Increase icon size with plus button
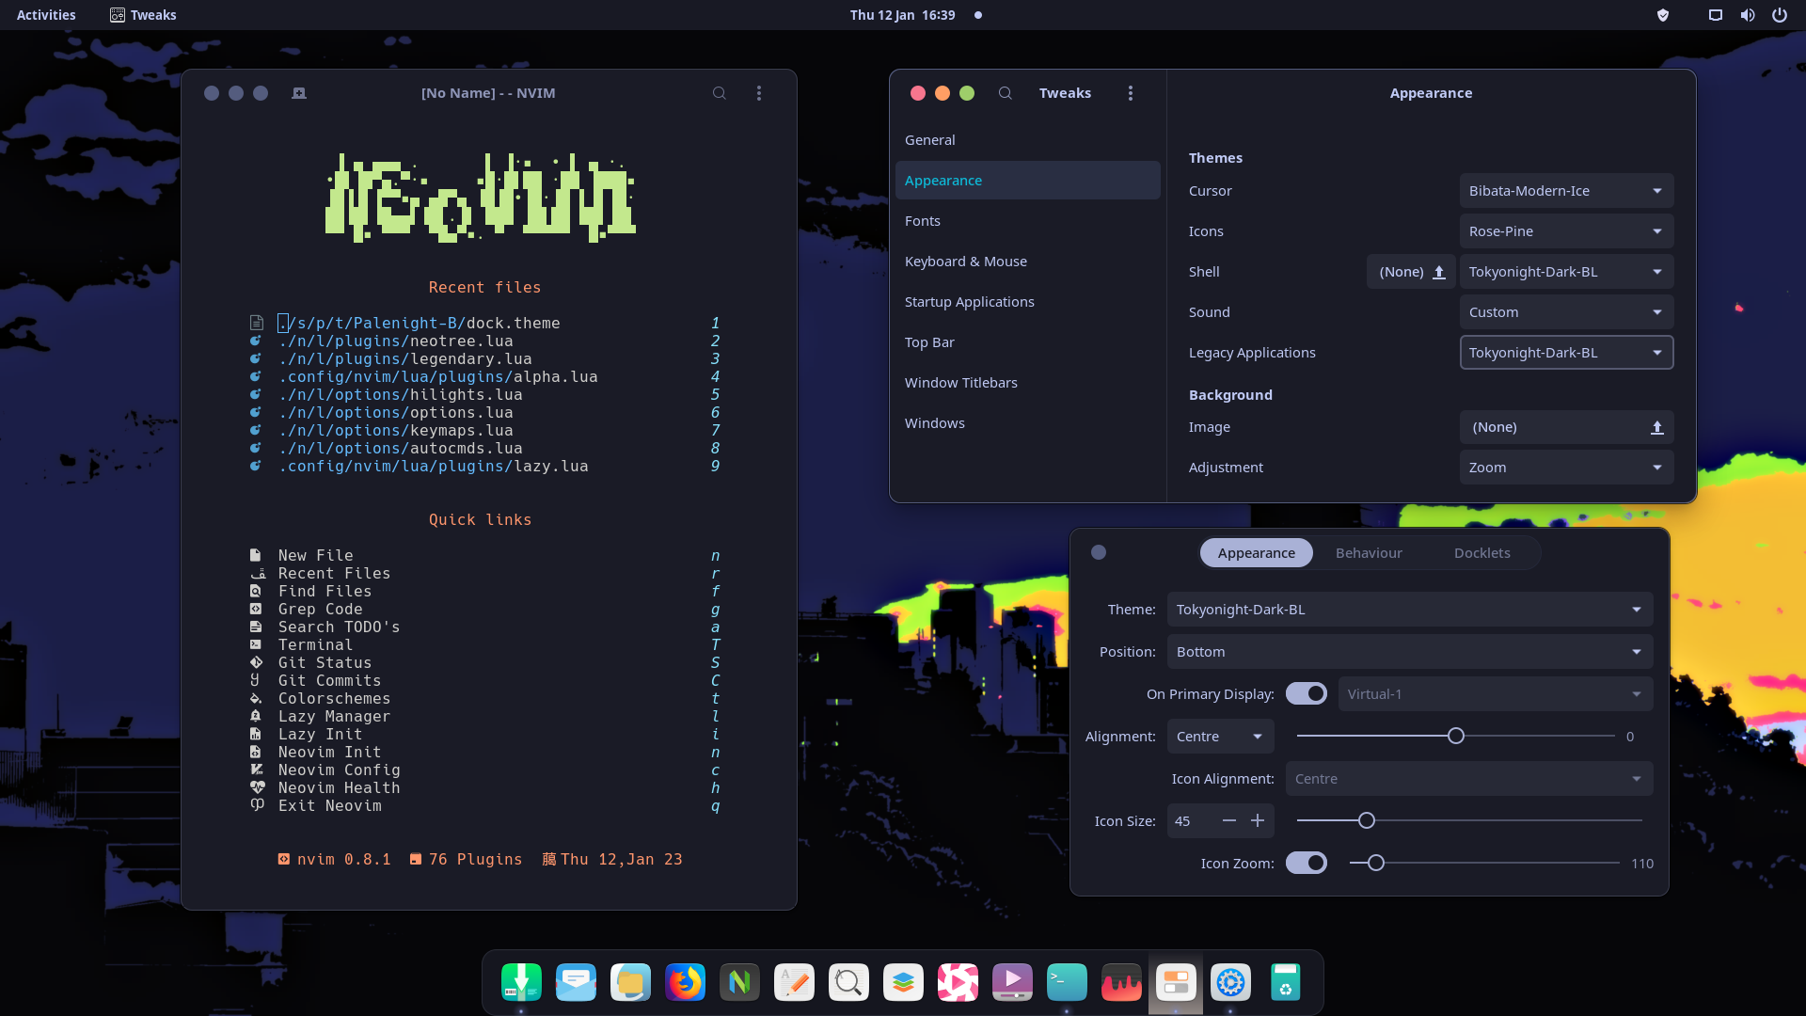The width and height of the screenshot is (1806, 1016). click(x=1258, y=821)
